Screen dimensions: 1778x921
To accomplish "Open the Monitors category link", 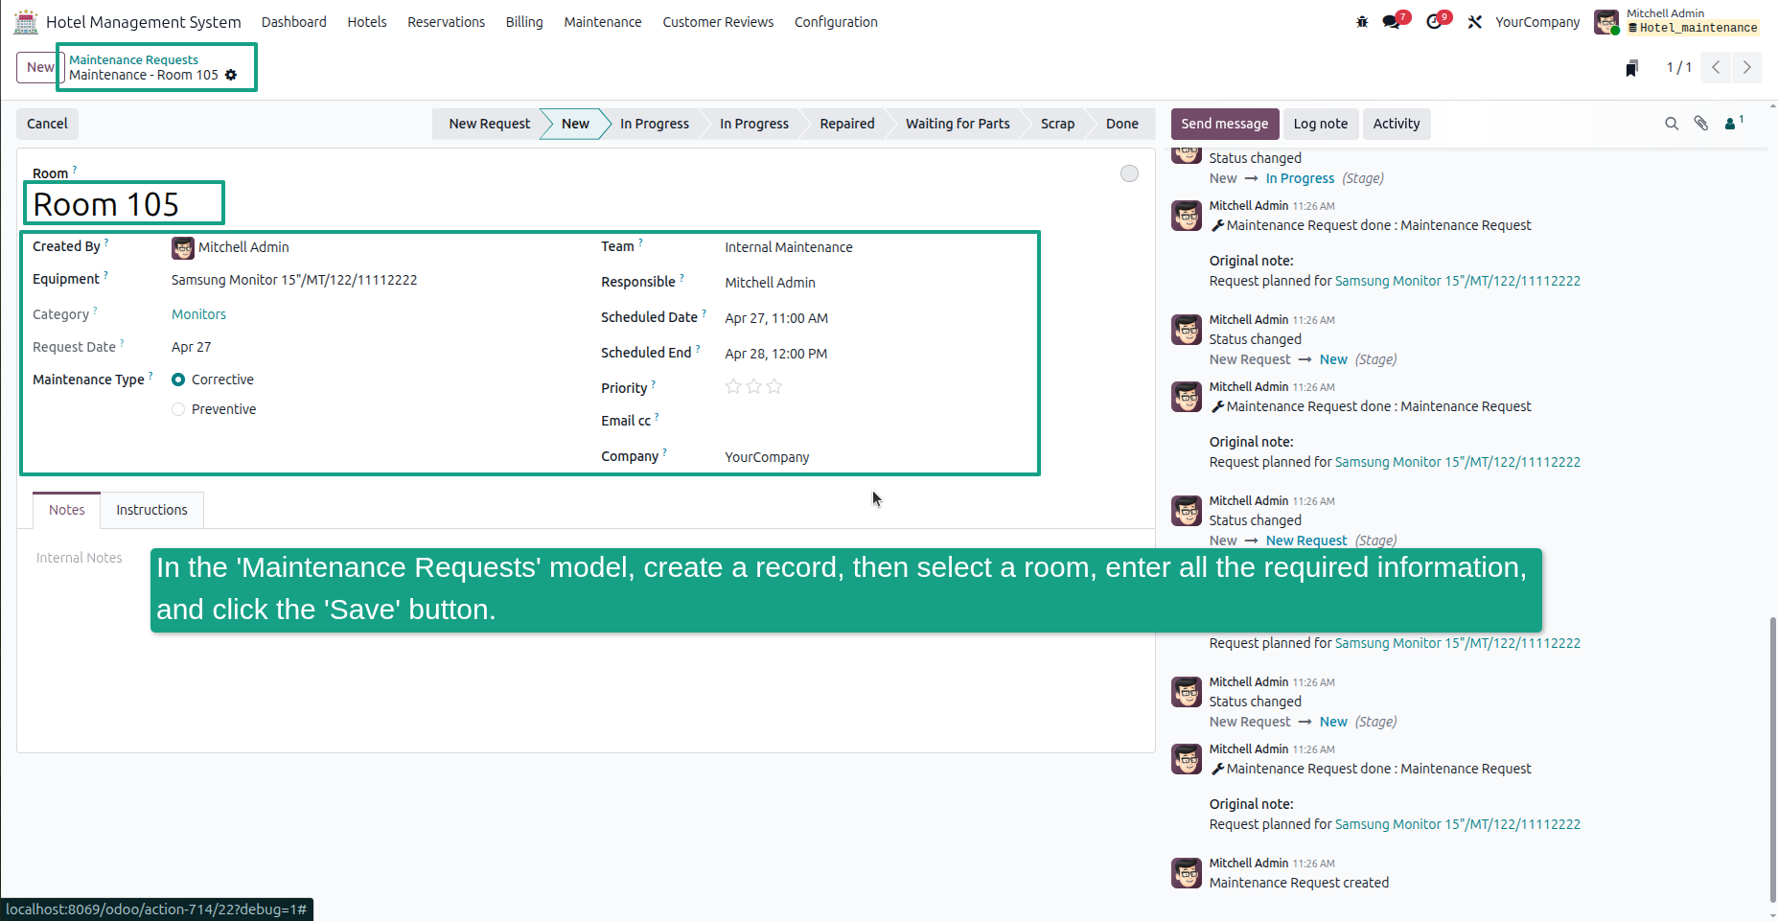I will pos(198,314).
